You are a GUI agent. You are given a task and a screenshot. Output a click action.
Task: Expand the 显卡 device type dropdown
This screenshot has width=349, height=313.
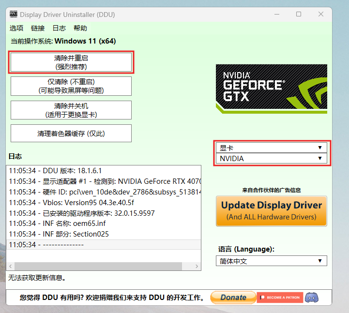pyautogui.click(x=272, y=148)
